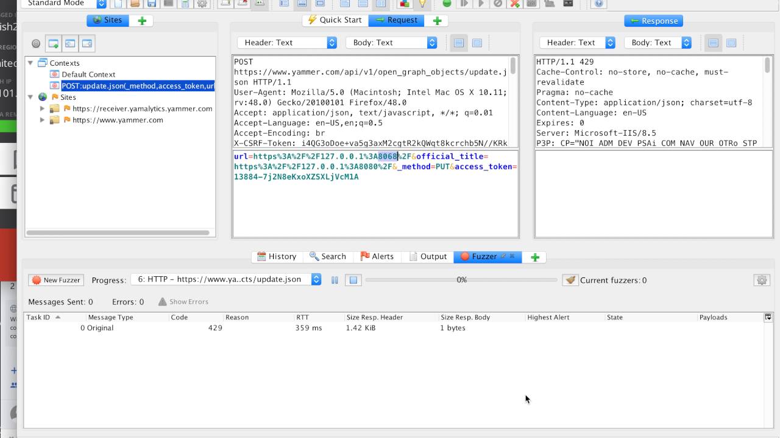Toggle request split header/body view icon
Screen dimensions: 780x438
(459, 43)
